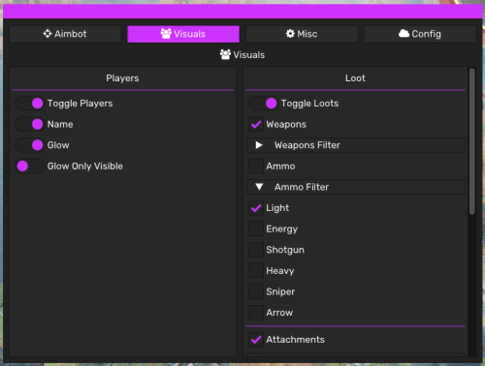The width and height of the screenshot is (485, 366).
Task: Enable the Shotgun ammo checkbox
Action: (x=256, y=250)
